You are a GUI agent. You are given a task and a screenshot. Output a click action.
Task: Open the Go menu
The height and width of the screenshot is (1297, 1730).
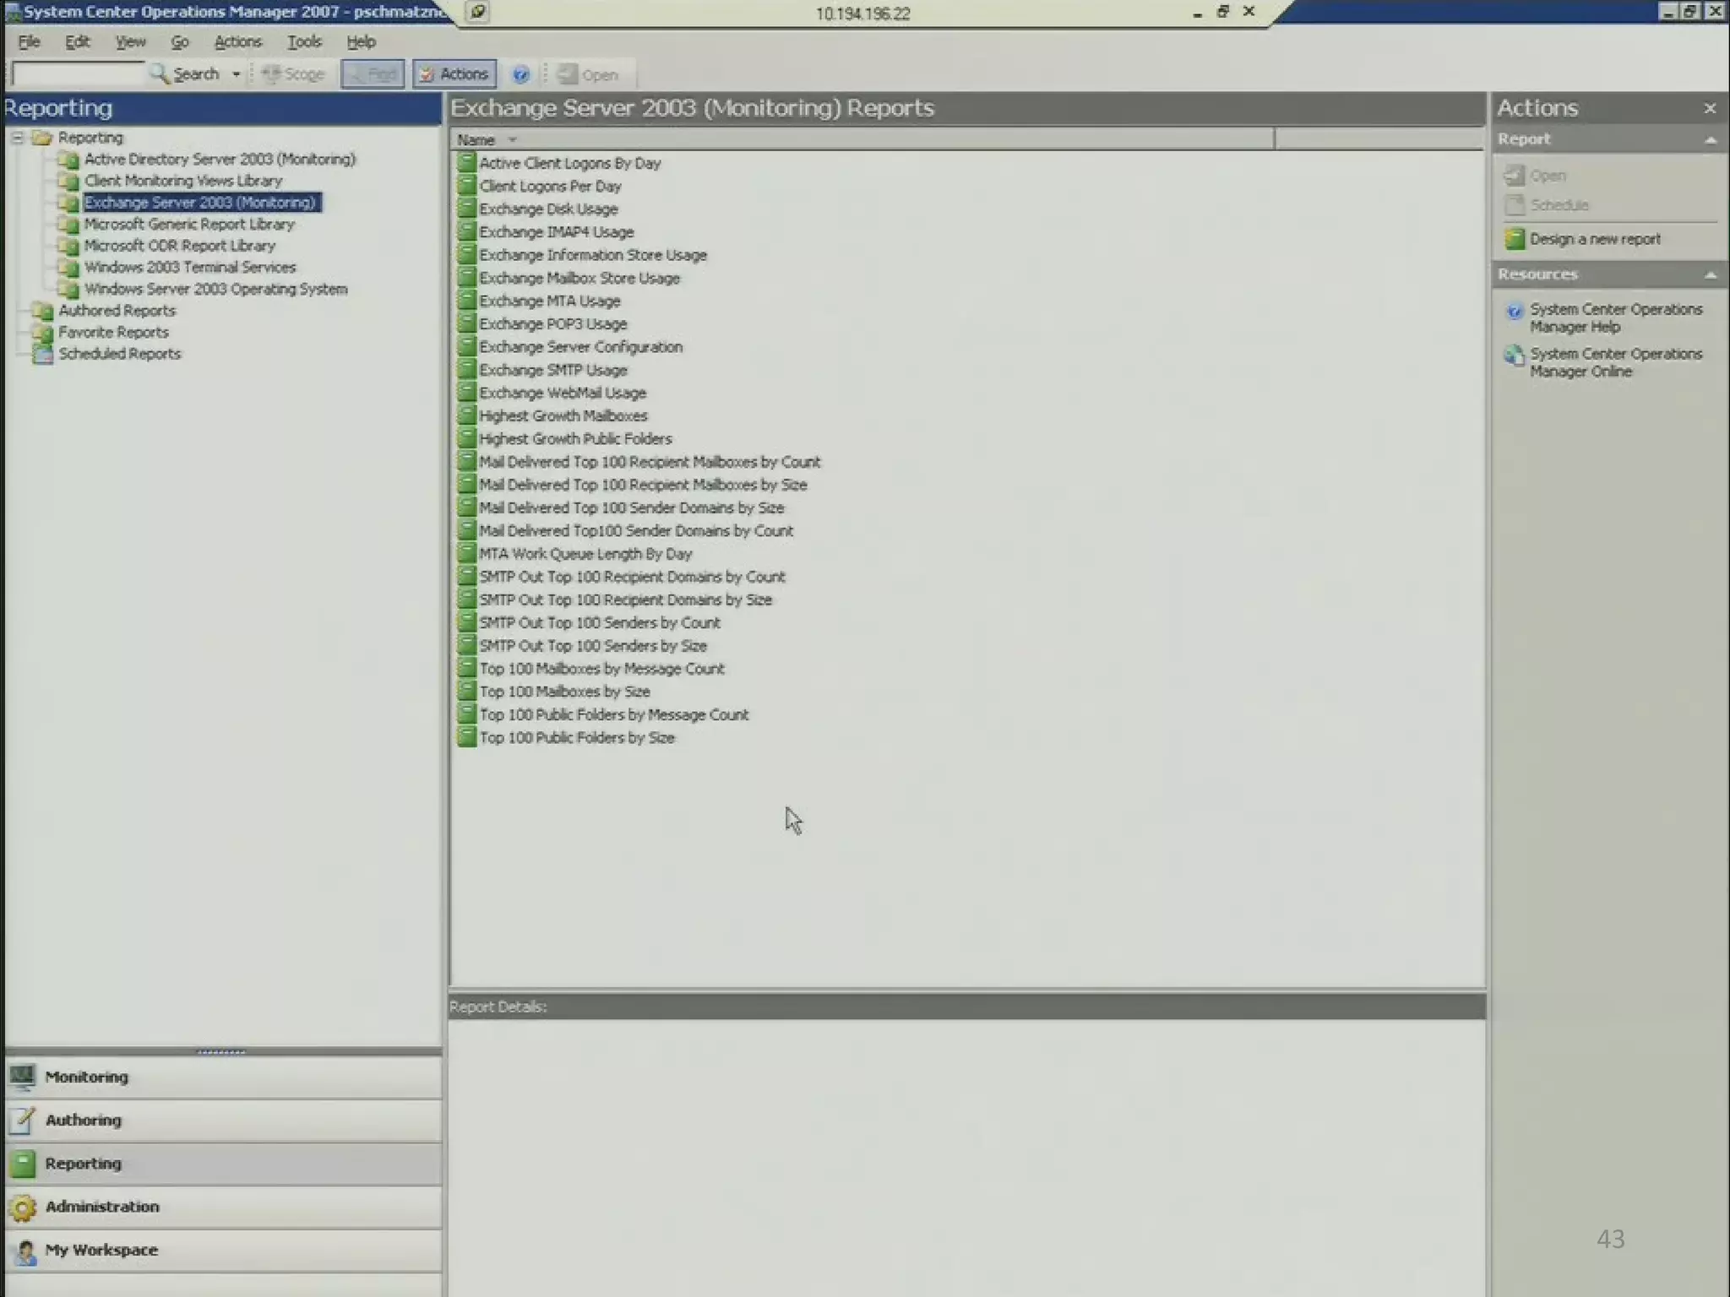pos(179,42)
